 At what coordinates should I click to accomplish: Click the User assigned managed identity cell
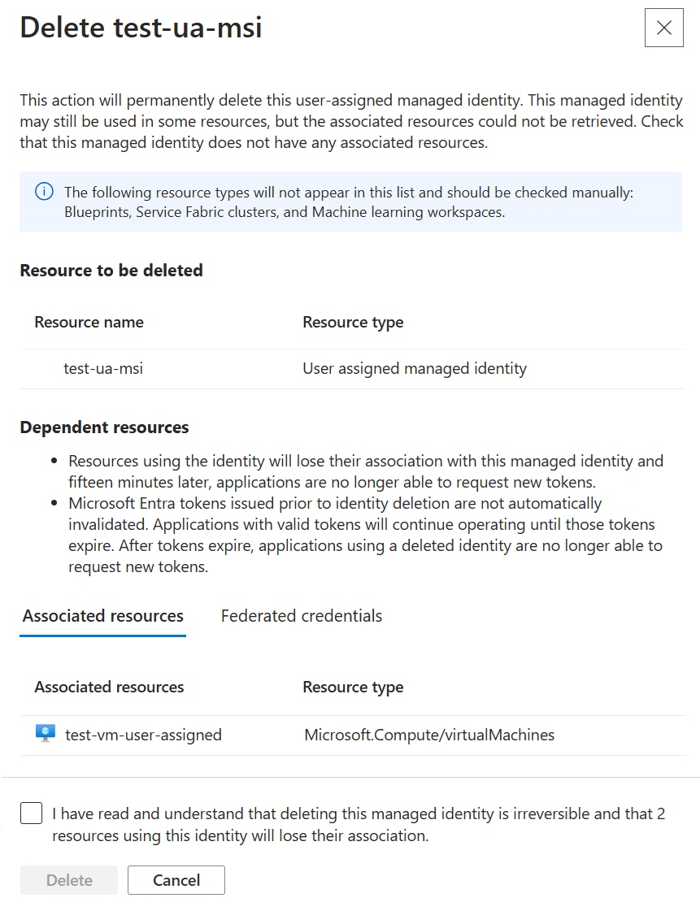[x=415, y=369]
